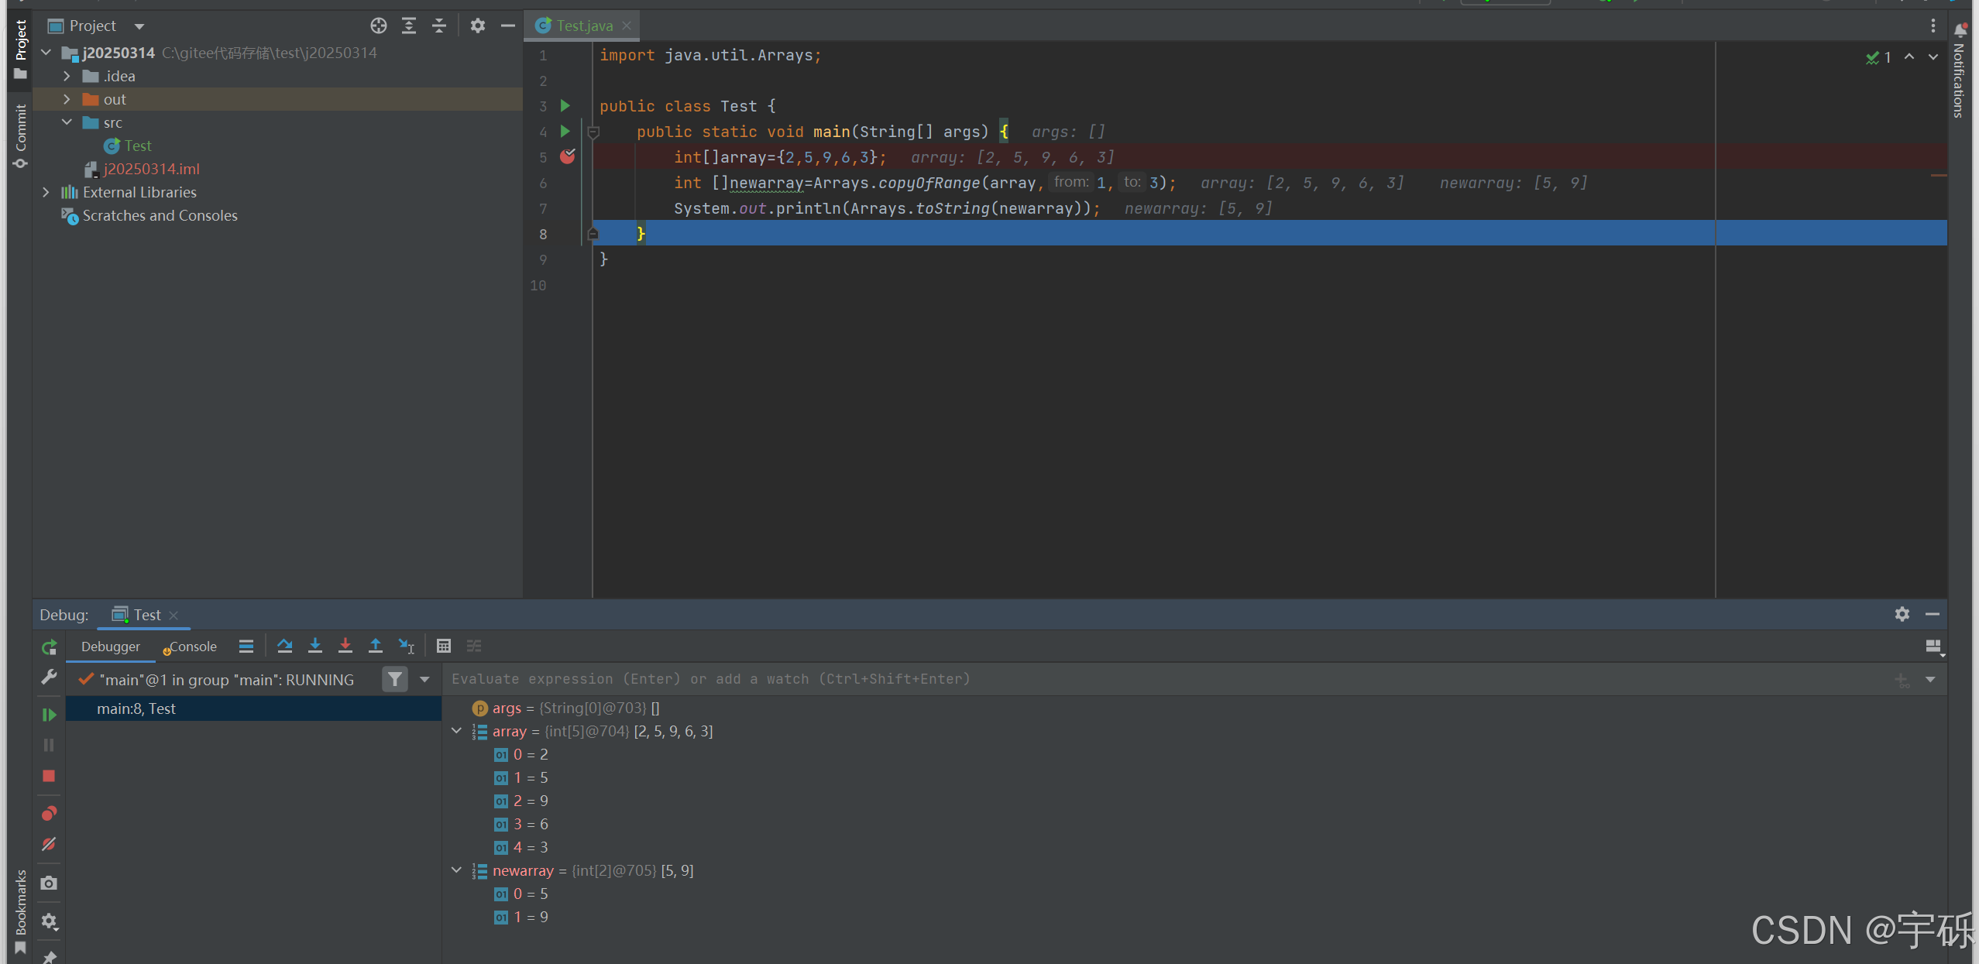
Task: Collapse the newarray variable node
Action: tap(456, 870)
